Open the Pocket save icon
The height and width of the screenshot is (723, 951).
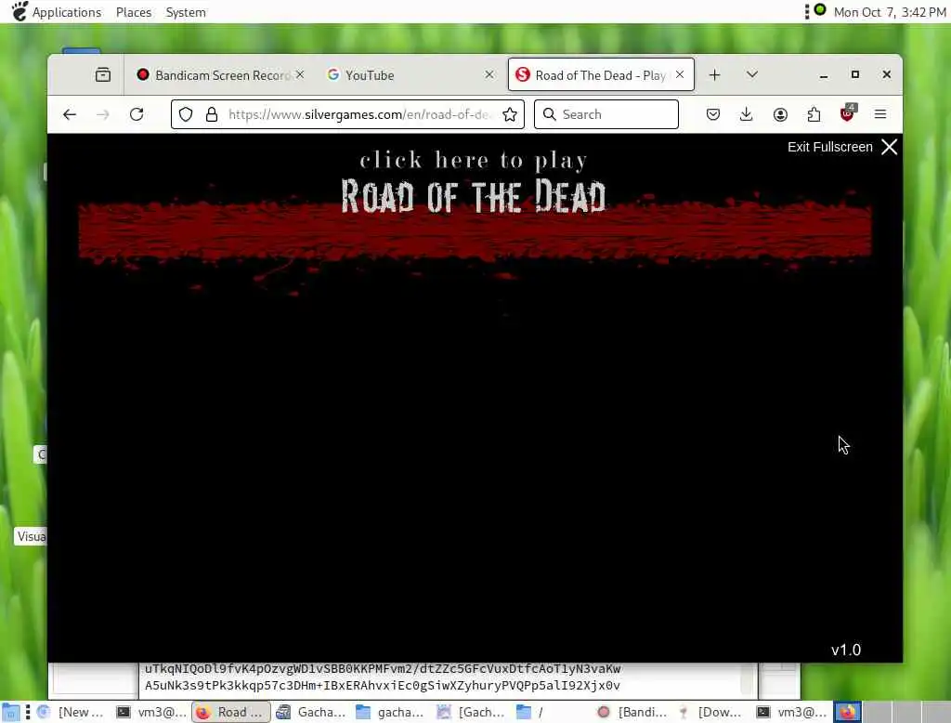coord(713,114)
